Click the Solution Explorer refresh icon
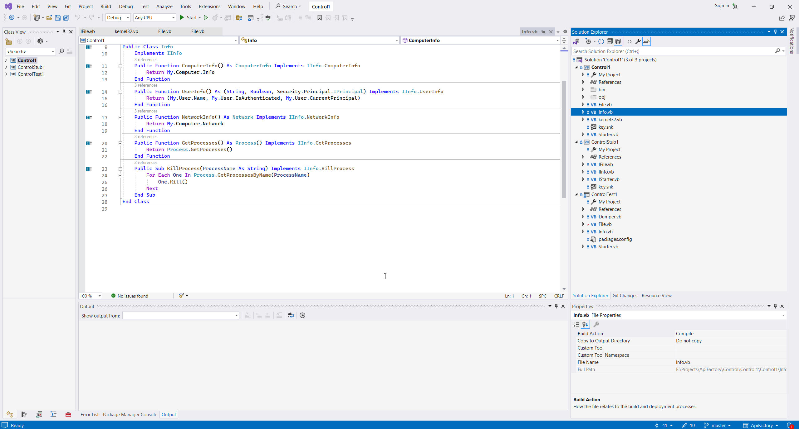Screen dimensions: 799x429 tap(601, 41)
